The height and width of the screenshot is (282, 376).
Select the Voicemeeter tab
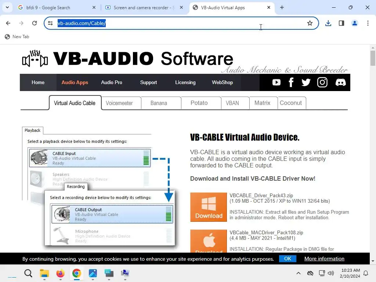click(x=121, y=103)
